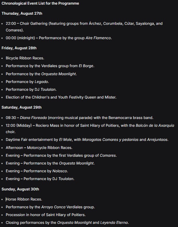The height and width of the screenshot is (227, 178).
Task: Select the Sunday, August 30th heading
Action: [x=20, y=189]
